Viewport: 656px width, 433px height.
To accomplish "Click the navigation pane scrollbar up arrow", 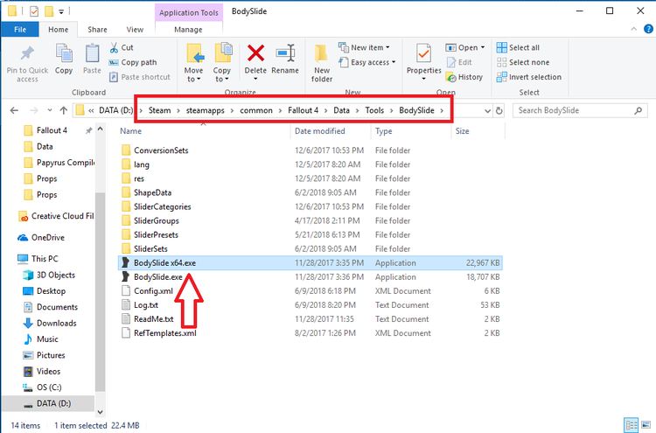I will 101,129.
